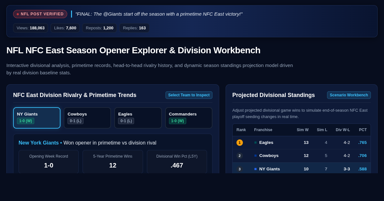Viewport: 384px width, 201px height.
Task: Click the Likes 7,600 stat chip
Action: click(x=65, y=28)
